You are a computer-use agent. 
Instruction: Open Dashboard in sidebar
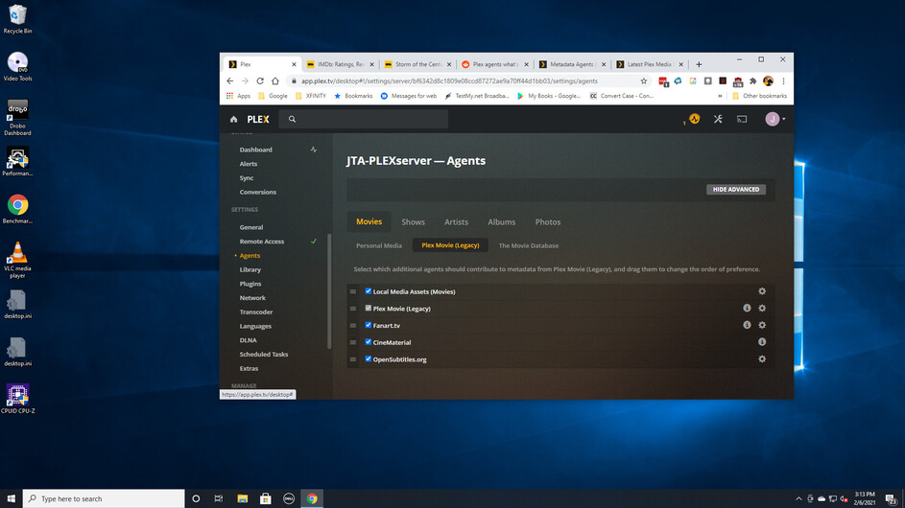(x=255, y=150)
